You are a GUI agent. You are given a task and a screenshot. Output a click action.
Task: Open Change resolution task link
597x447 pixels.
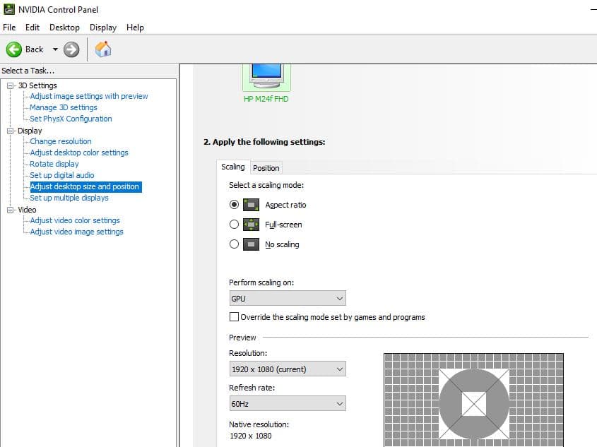pos(61,141)
